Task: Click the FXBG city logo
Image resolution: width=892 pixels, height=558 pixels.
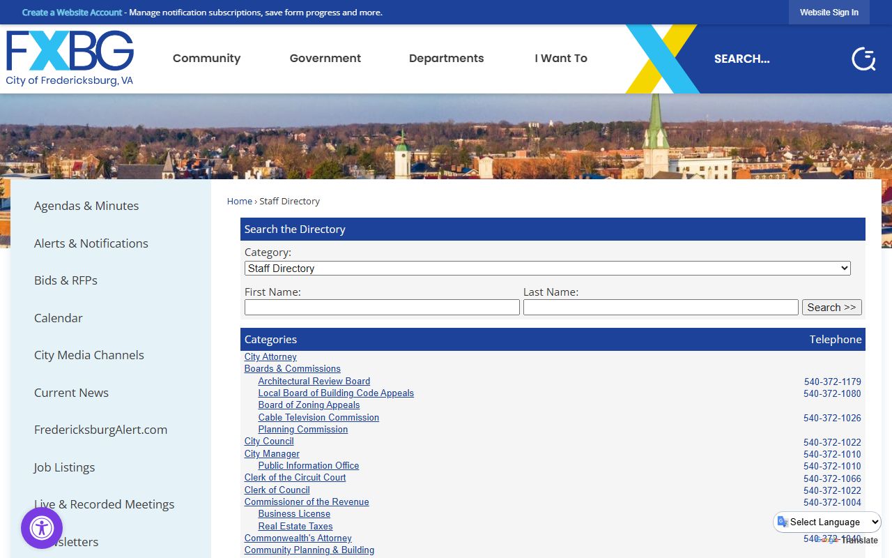Action: click(70, 59)
